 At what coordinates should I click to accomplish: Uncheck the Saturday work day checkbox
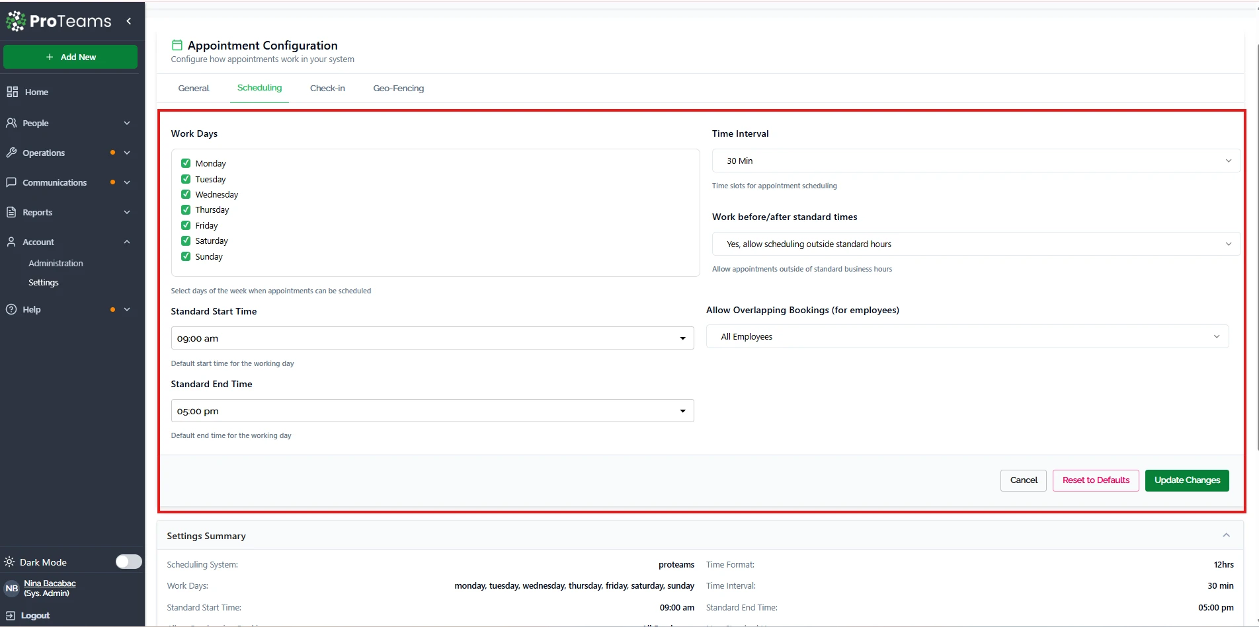(x=186, y=240)
